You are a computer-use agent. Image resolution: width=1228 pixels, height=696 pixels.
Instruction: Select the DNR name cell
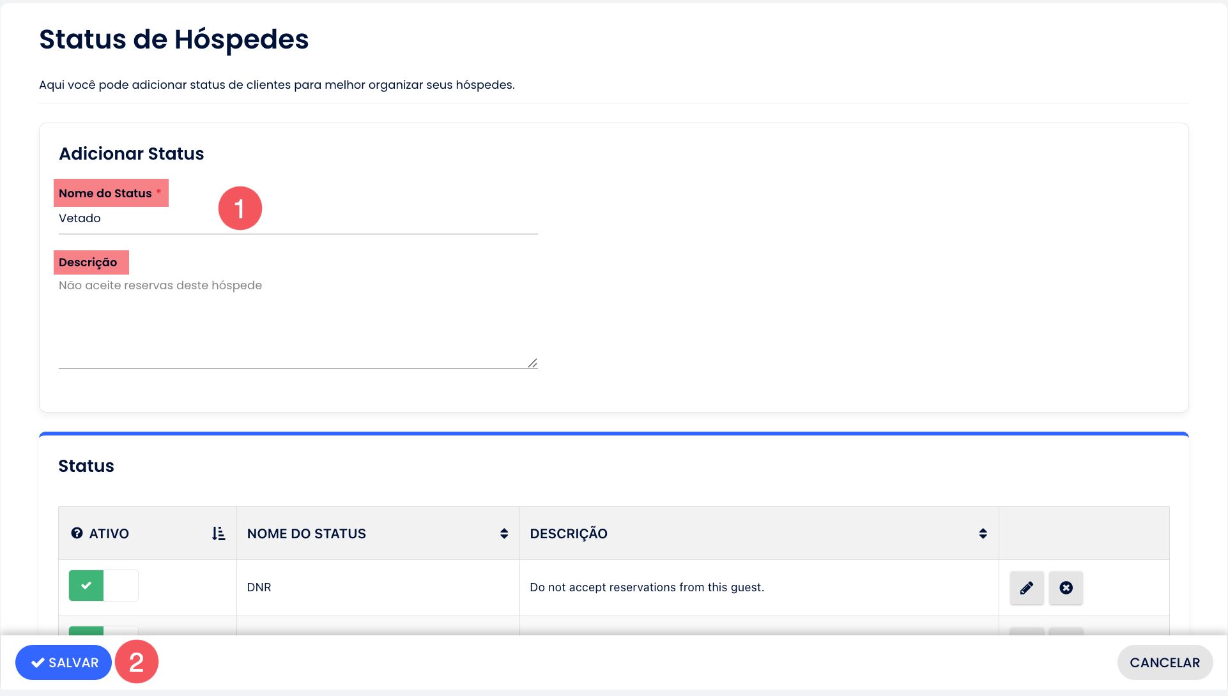[259, 587]
